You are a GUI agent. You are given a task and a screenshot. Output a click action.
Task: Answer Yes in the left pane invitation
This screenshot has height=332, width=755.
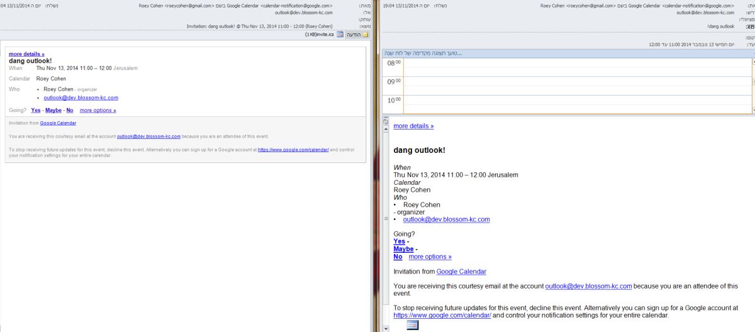click(36, 110)
